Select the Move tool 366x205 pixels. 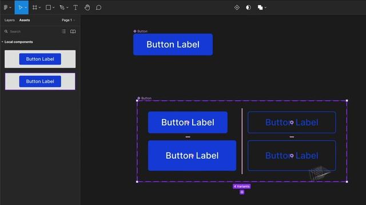coord(21,7)
